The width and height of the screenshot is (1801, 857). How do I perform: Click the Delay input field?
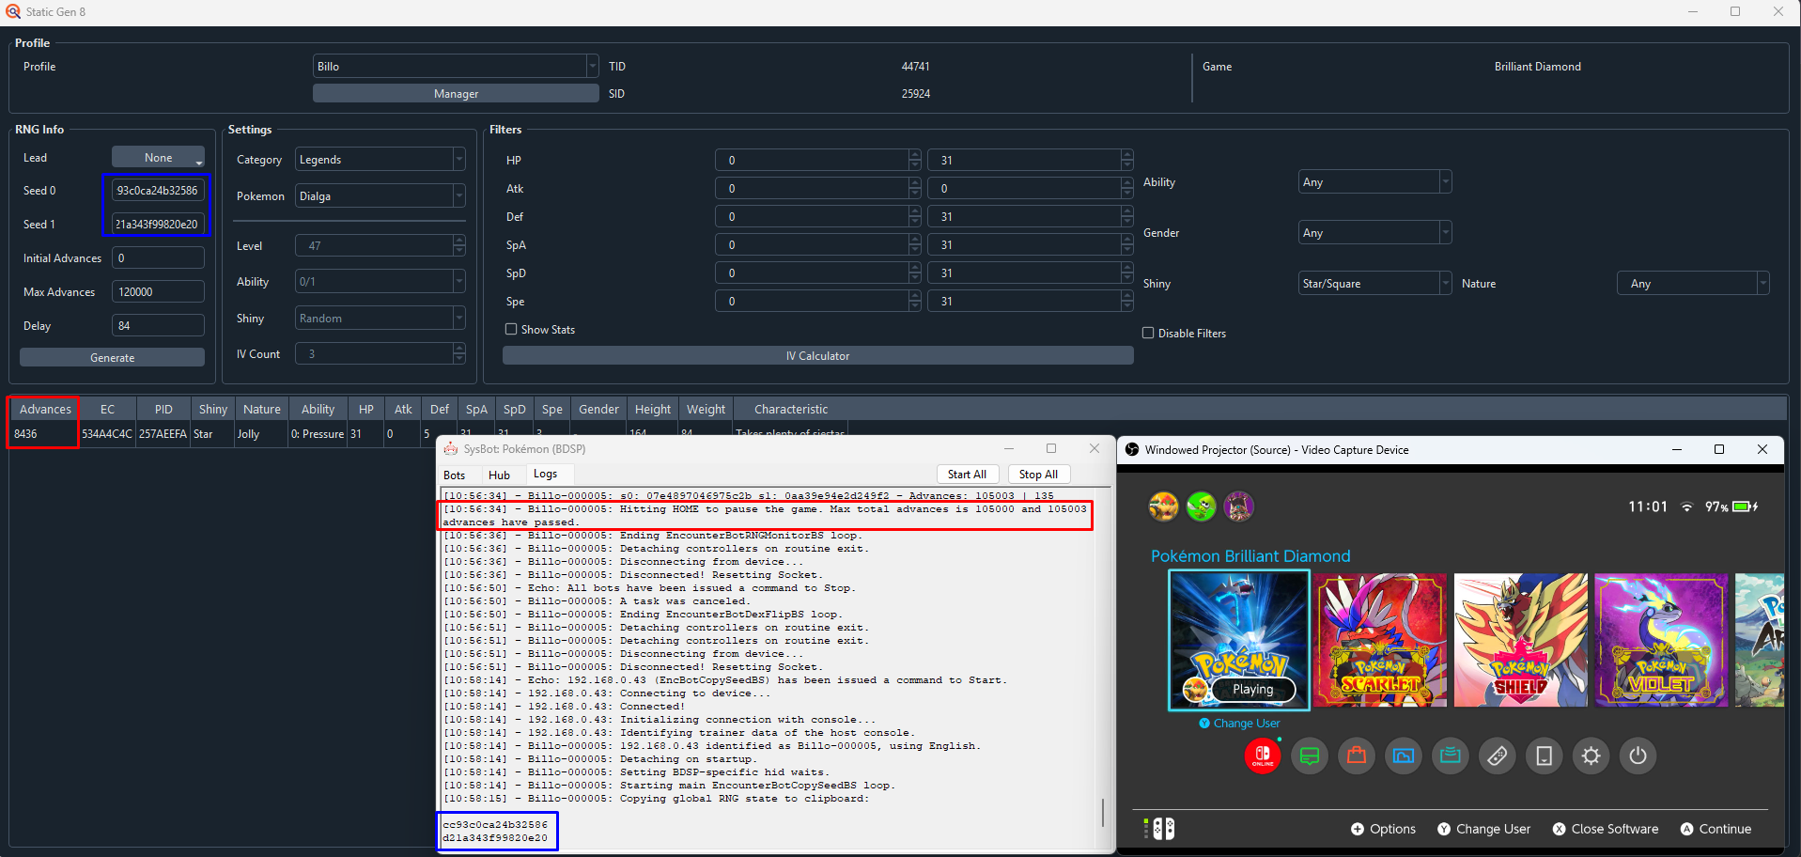[158, 325]
